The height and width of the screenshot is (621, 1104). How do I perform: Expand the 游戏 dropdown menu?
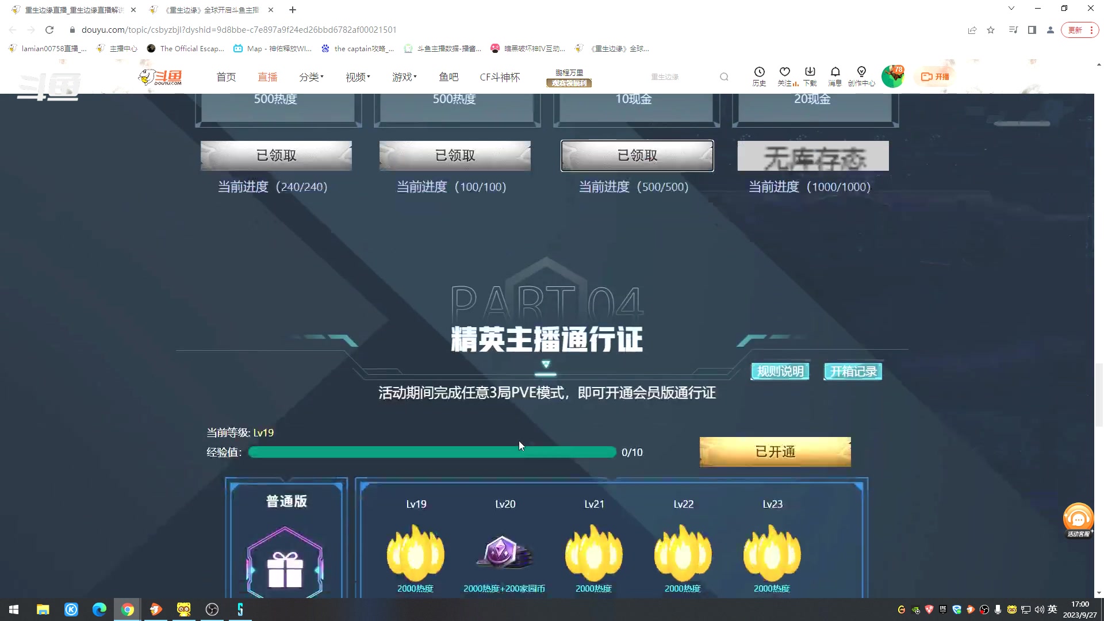[x=404, y=77]
